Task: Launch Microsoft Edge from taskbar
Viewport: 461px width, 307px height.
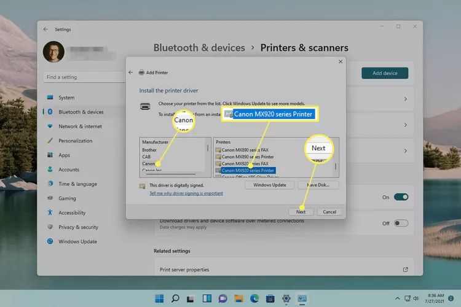Action: coord(254,298)
